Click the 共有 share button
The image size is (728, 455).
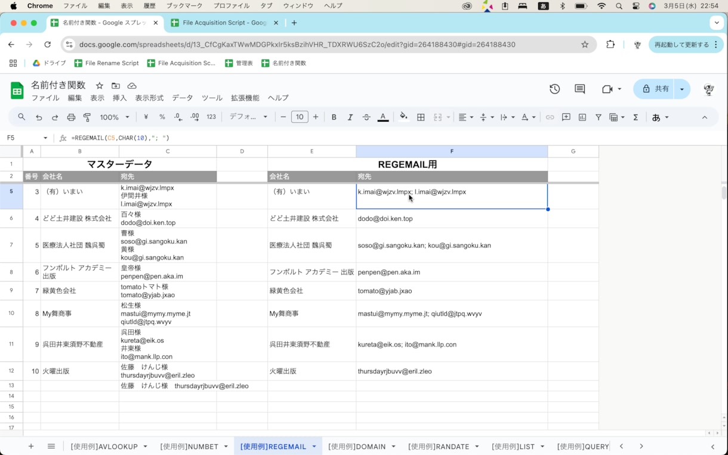coord(655,89)
